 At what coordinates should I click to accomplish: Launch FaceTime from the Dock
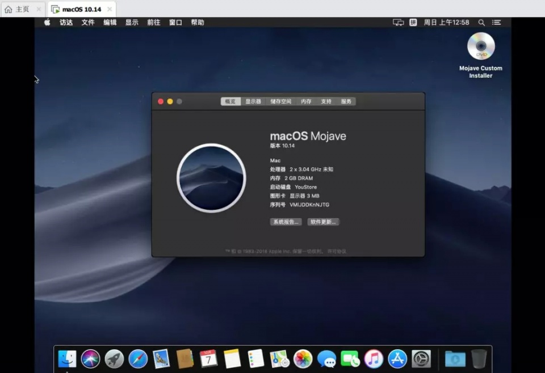[350, 358]
